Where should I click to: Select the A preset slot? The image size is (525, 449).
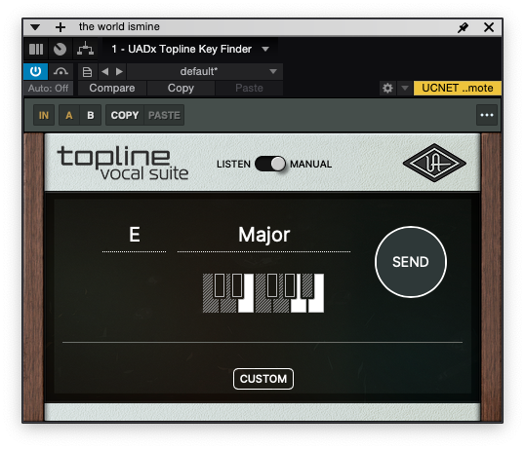click(x=69, y=115)
